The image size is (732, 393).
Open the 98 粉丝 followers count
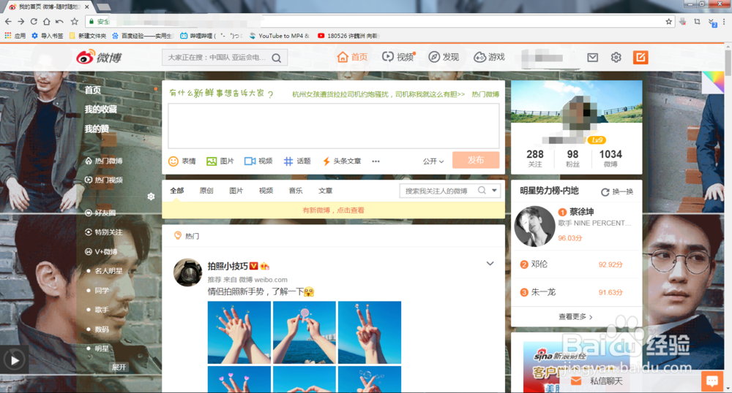click(573, 158)
